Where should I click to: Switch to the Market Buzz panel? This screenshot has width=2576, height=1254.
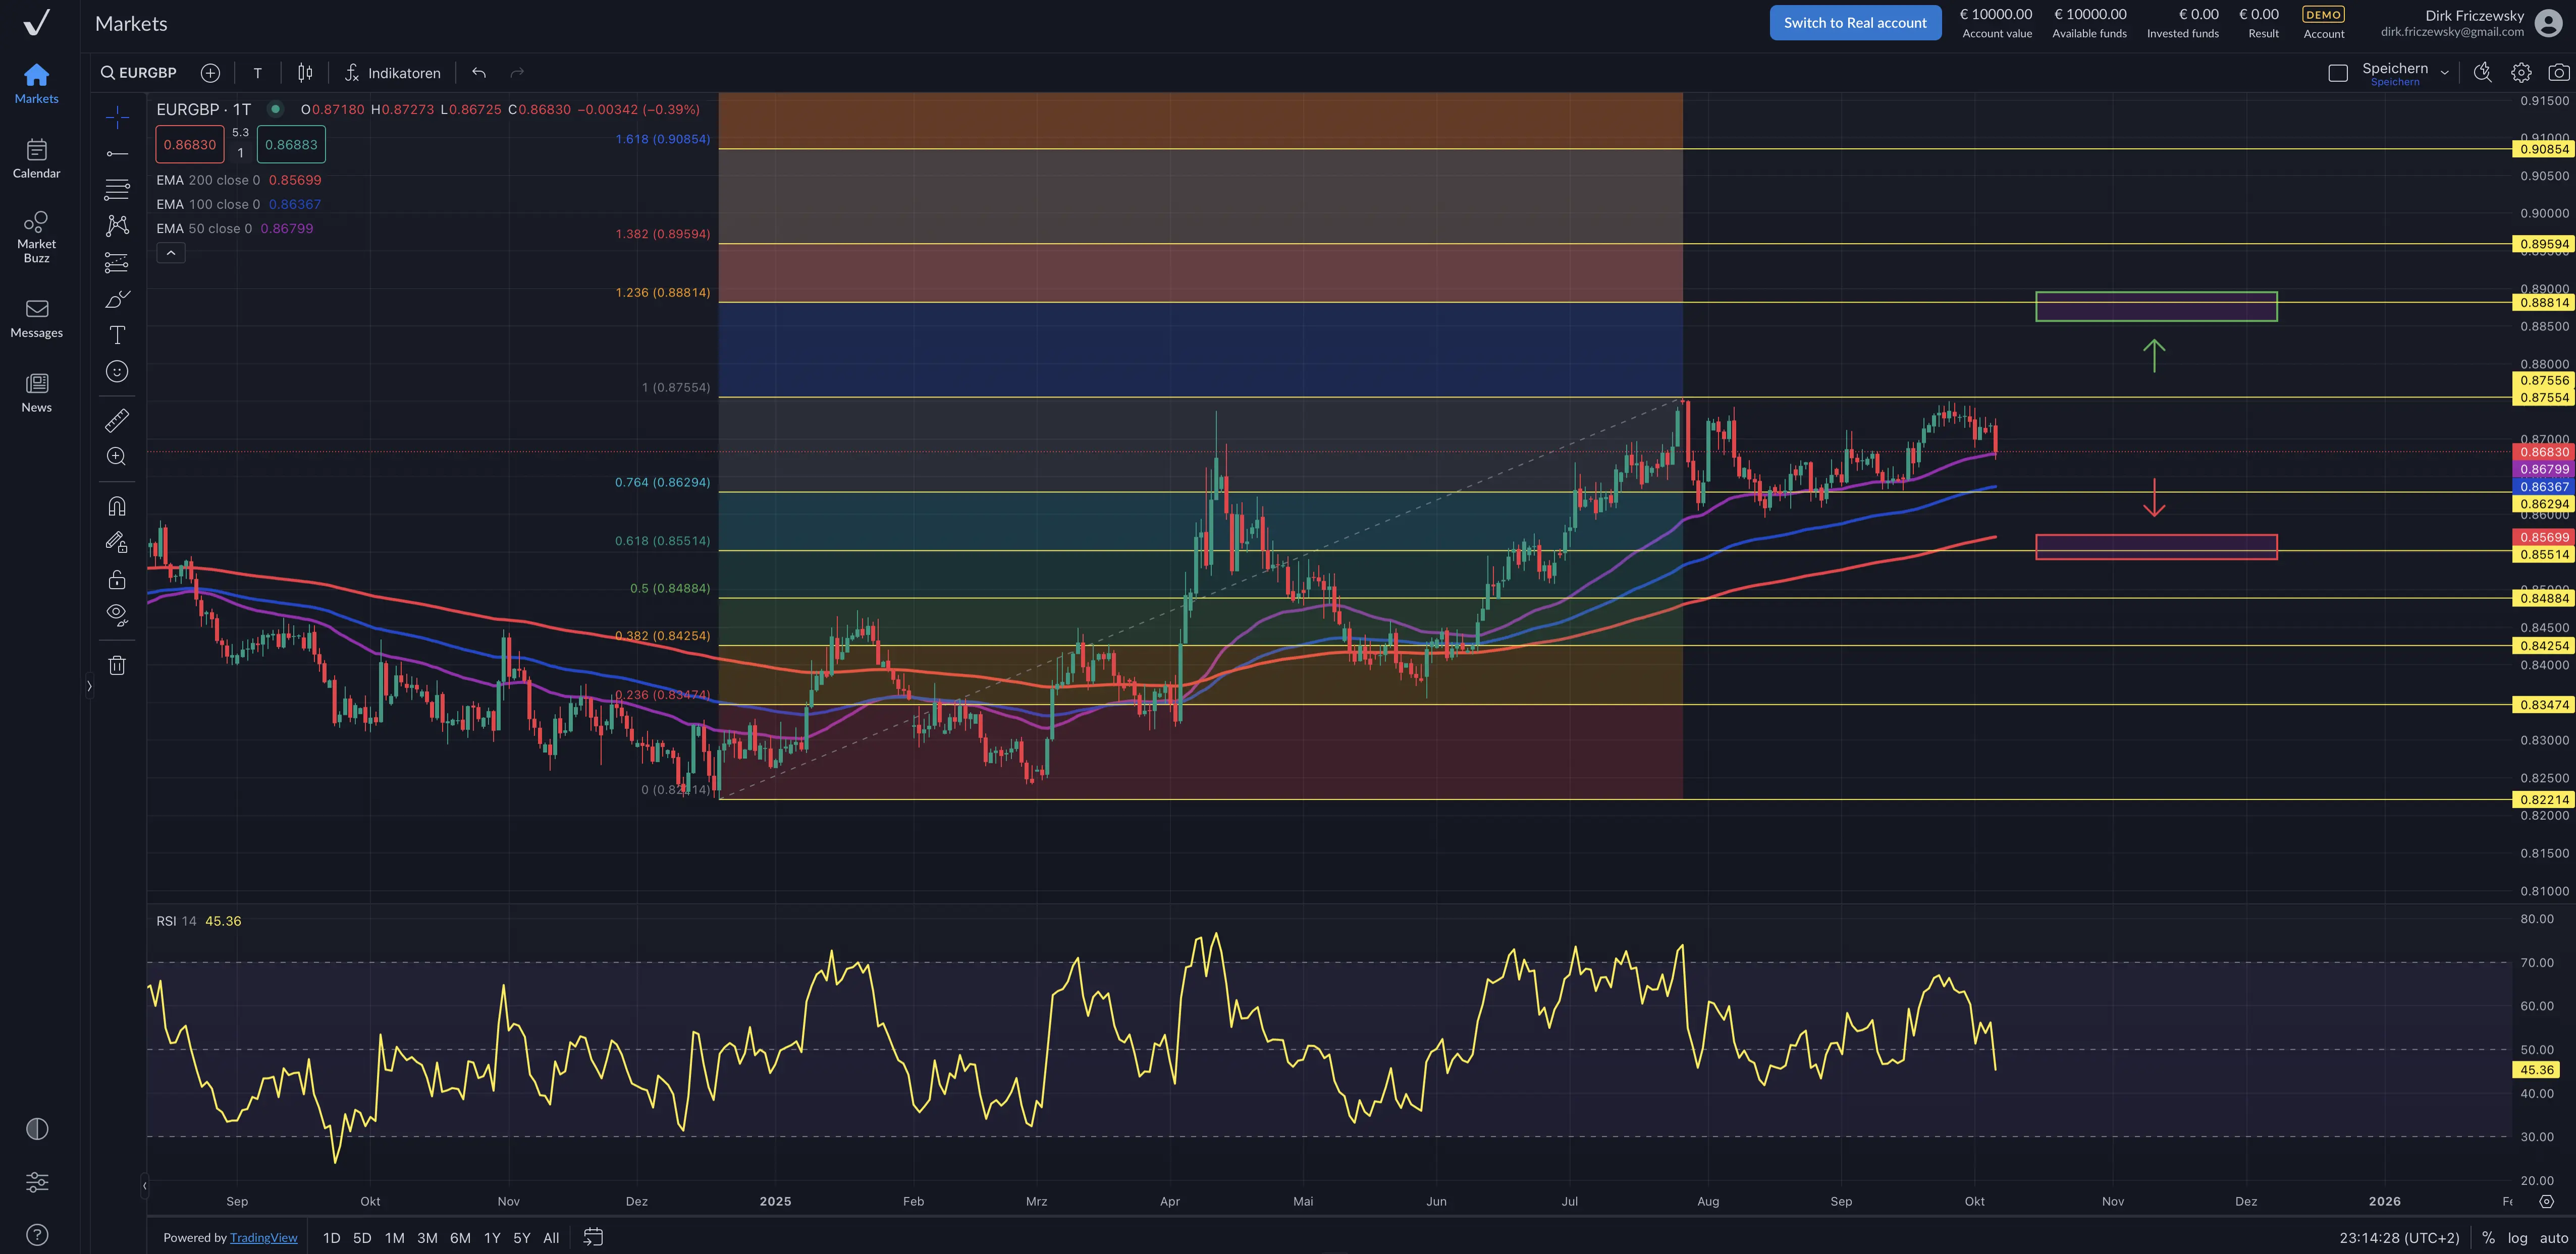(x=36, y=236)
